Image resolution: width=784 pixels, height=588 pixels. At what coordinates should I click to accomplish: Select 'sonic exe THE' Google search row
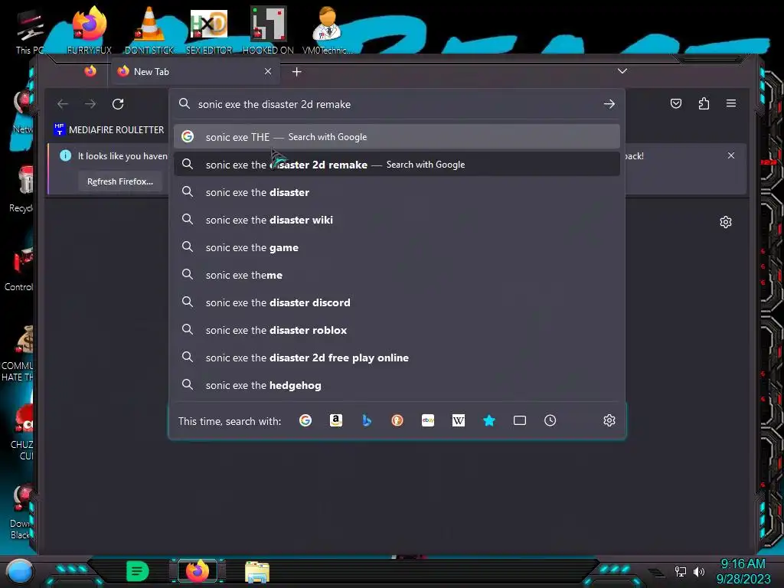[397, 136]
